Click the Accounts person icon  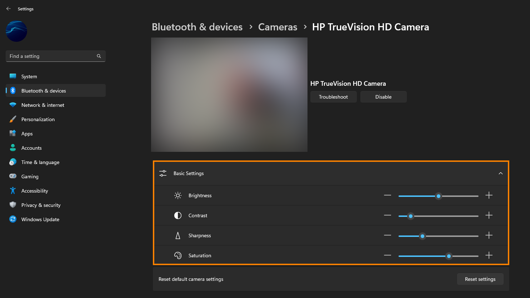pos(13,148)
